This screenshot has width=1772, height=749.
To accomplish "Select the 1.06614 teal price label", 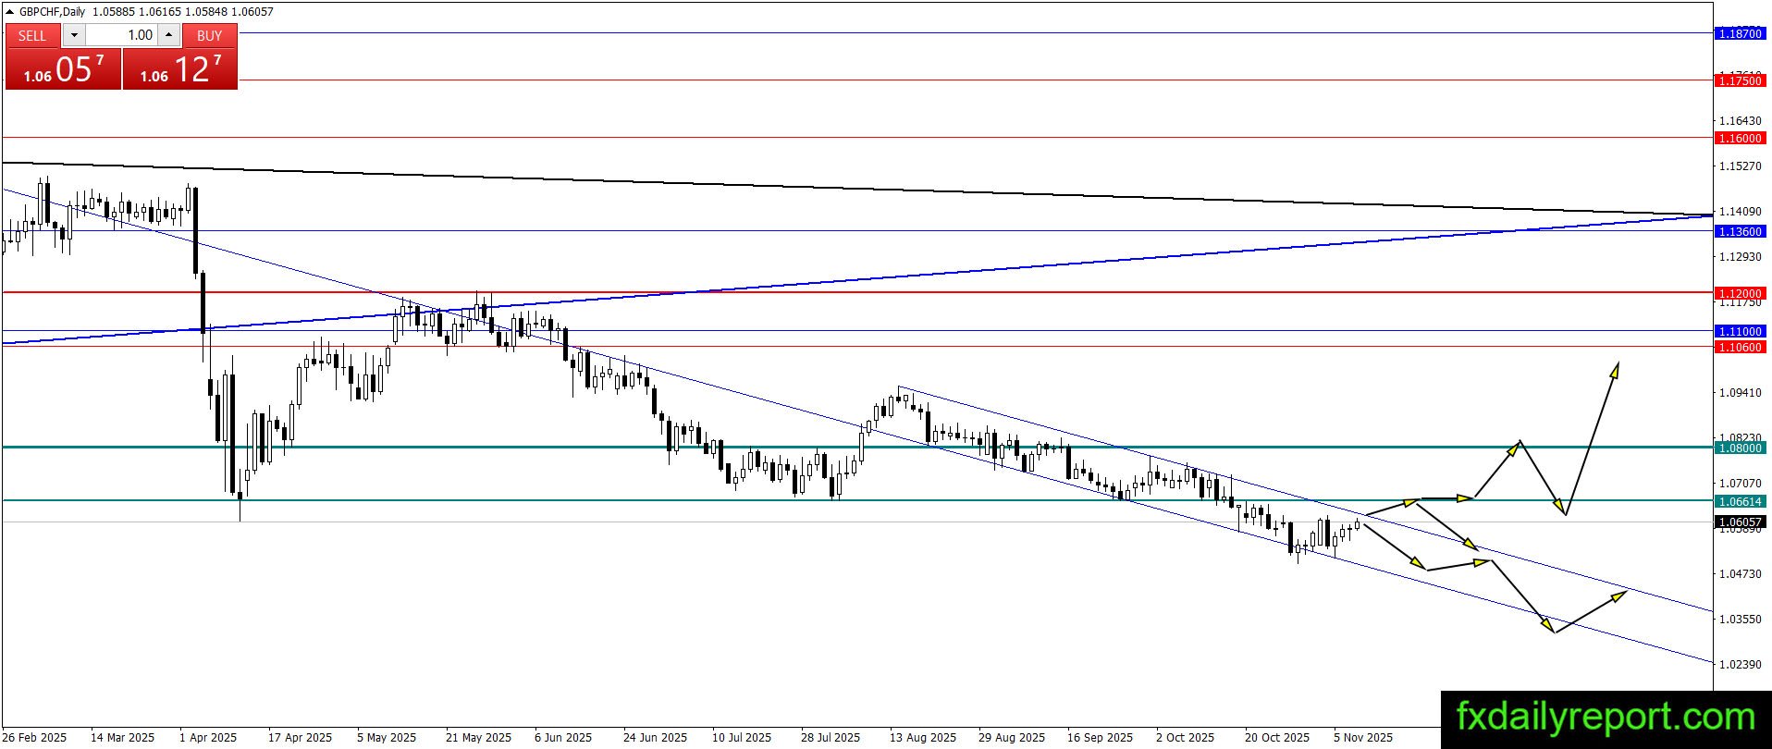I will (1740, 502).
